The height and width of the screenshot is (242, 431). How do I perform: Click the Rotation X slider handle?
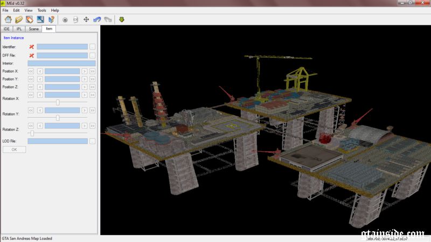coord(58,102)
